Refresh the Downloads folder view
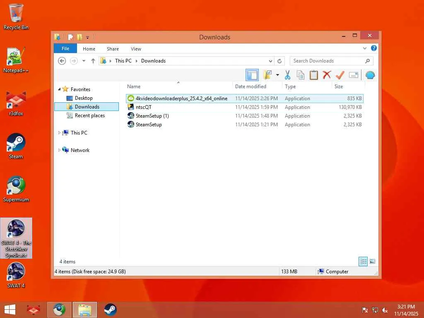This screenshot has height=318, width=424. [279, 61]
